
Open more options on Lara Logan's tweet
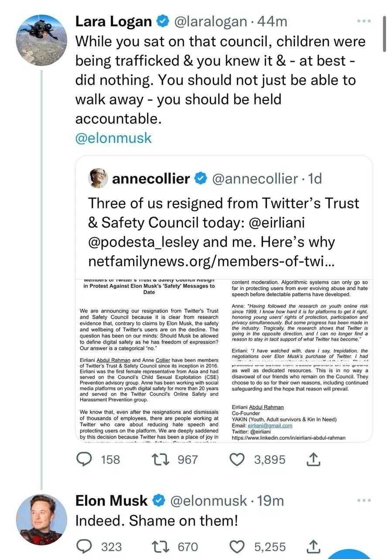tap(363, 21)
